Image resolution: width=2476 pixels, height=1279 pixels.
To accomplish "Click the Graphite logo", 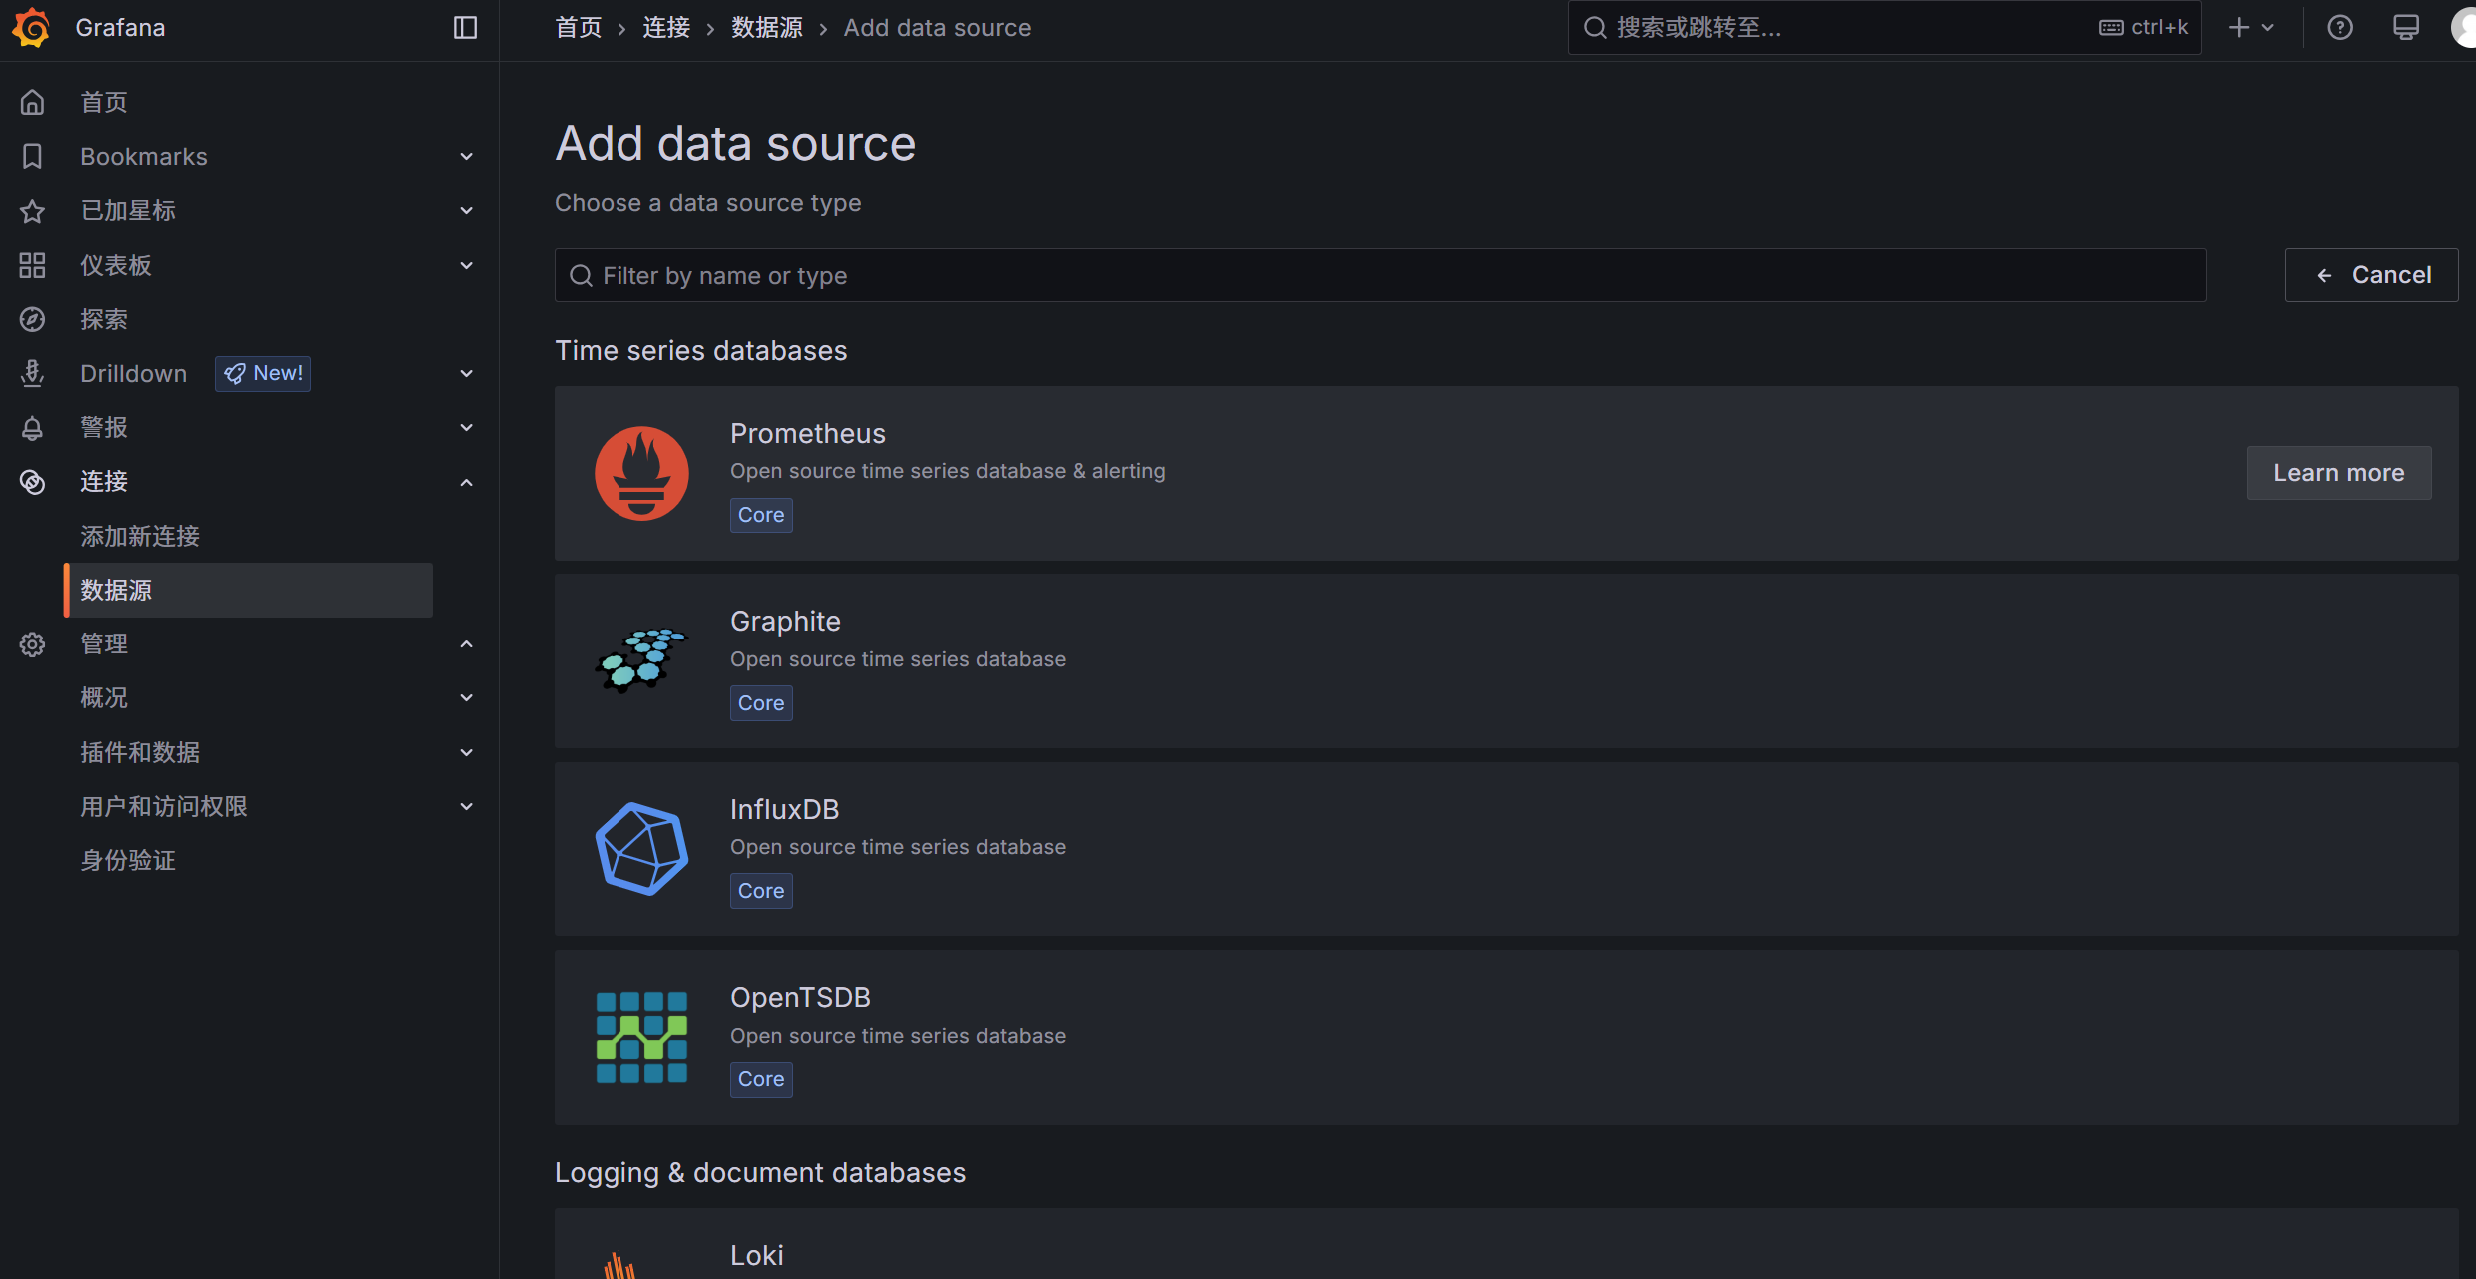I will [x=641, y=660].
